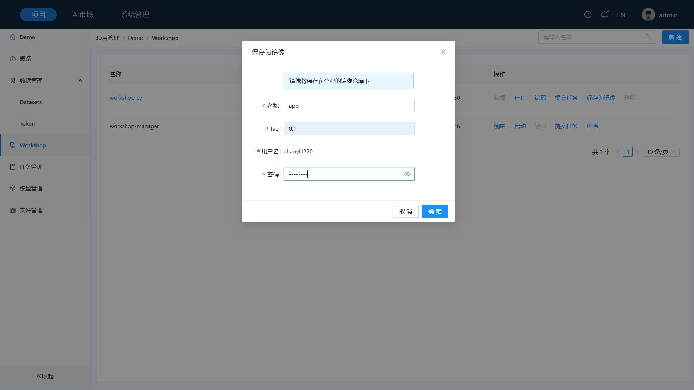Collapse the 数据管理 submenu arrow
The height and width of the screenshot is (390, 694).
(80, 81)
